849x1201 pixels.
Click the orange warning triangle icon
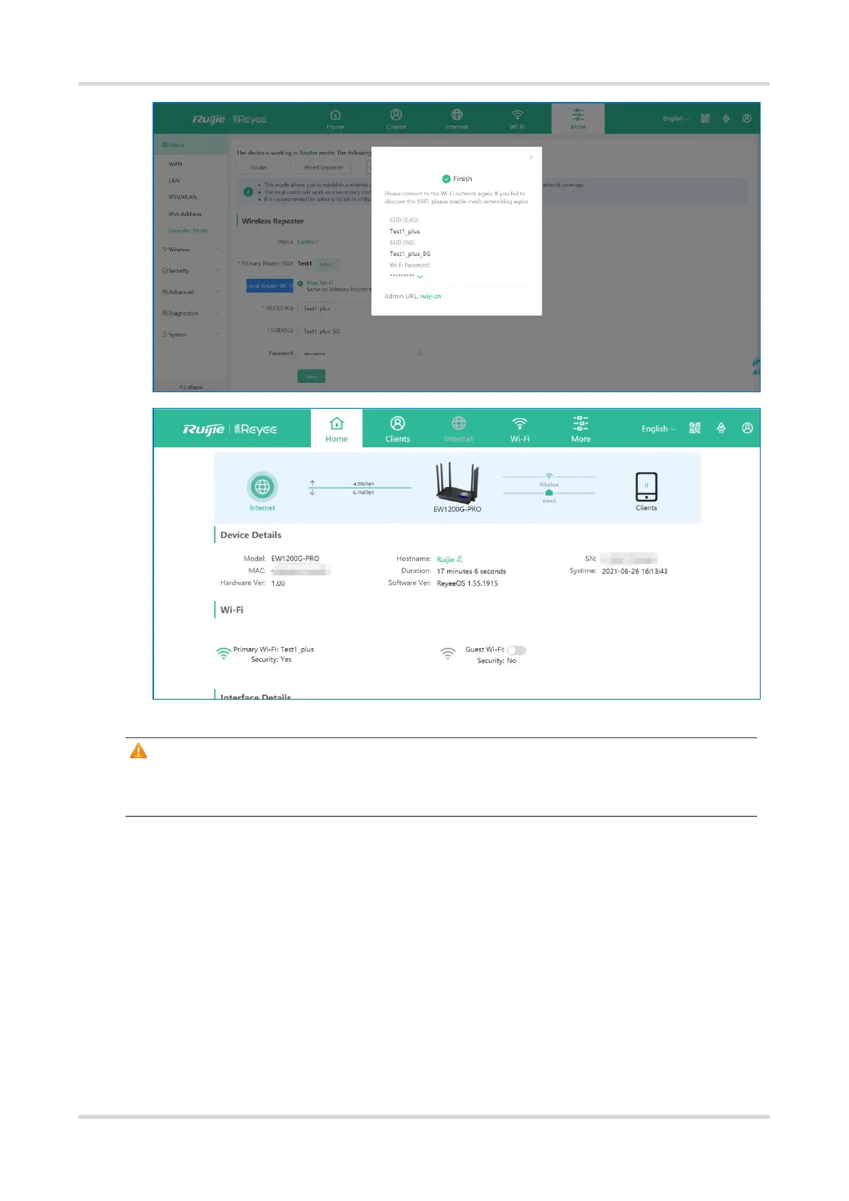click(x=138, y=751)
